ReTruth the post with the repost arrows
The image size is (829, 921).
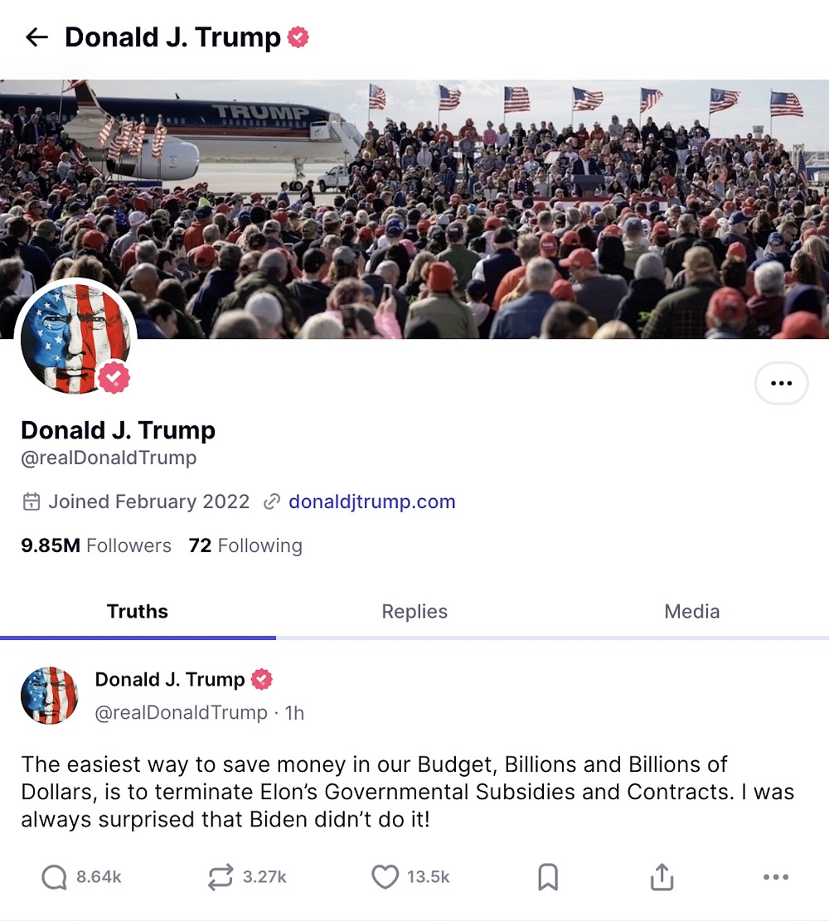221,877
